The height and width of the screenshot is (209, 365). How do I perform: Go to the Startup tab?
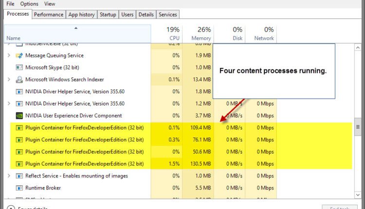[x=108, y=15]
